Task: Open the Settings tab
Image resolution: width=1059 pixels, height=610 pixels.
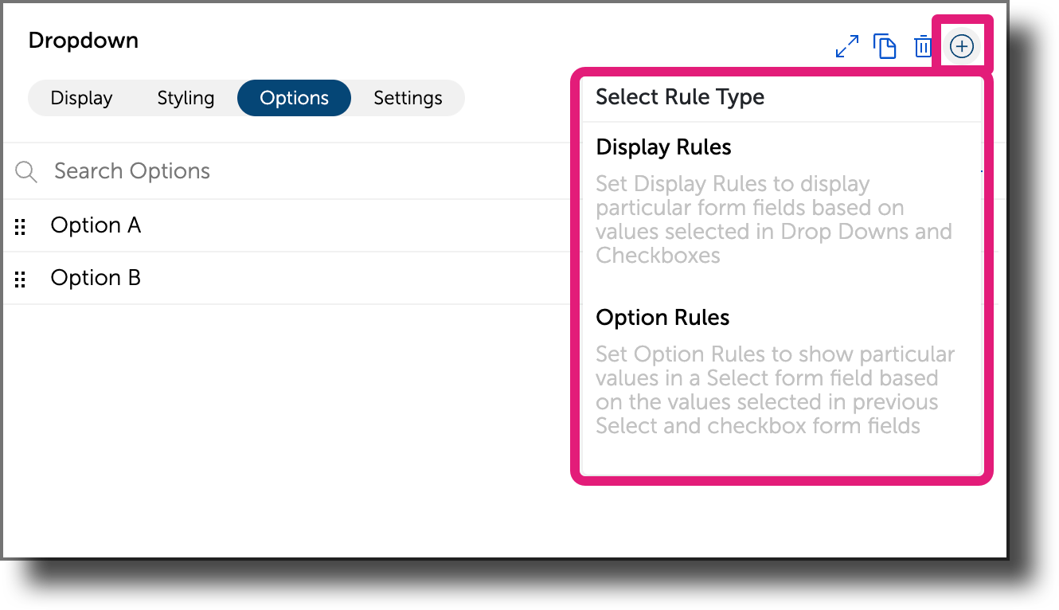Action: (407, 97)
